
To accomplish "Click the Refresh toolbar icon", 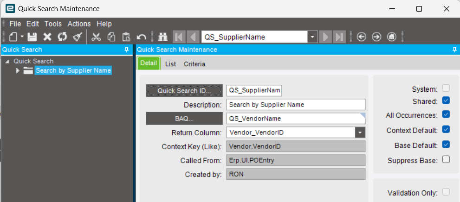I will tap(62, 37).
